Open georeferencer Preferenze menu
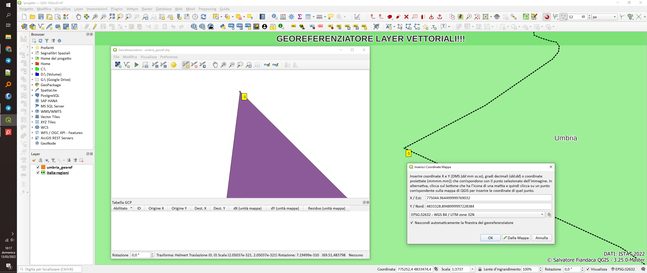This screenshot has width=647, height=273. pyautogui.click(x=169, y=57)
